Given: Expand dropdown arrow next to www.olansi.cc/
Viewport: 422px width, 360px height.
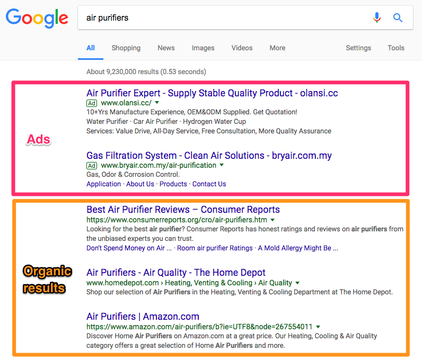Looking at the screenshot, I should pyautogui.click(x=157, y=102).
